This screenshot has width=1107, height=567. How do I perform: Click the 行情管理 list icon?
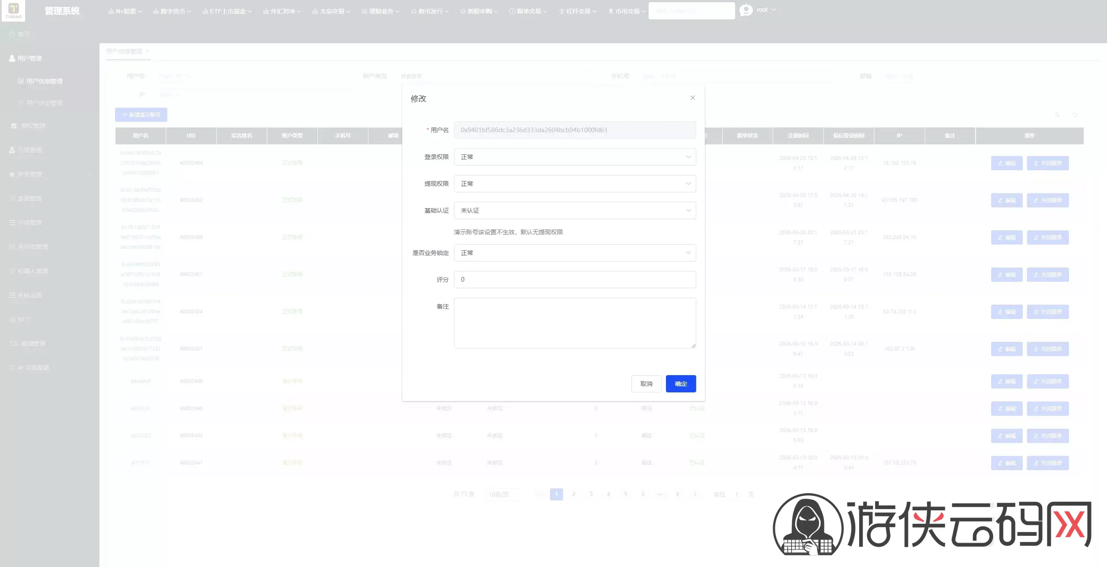tap(12, 223)
